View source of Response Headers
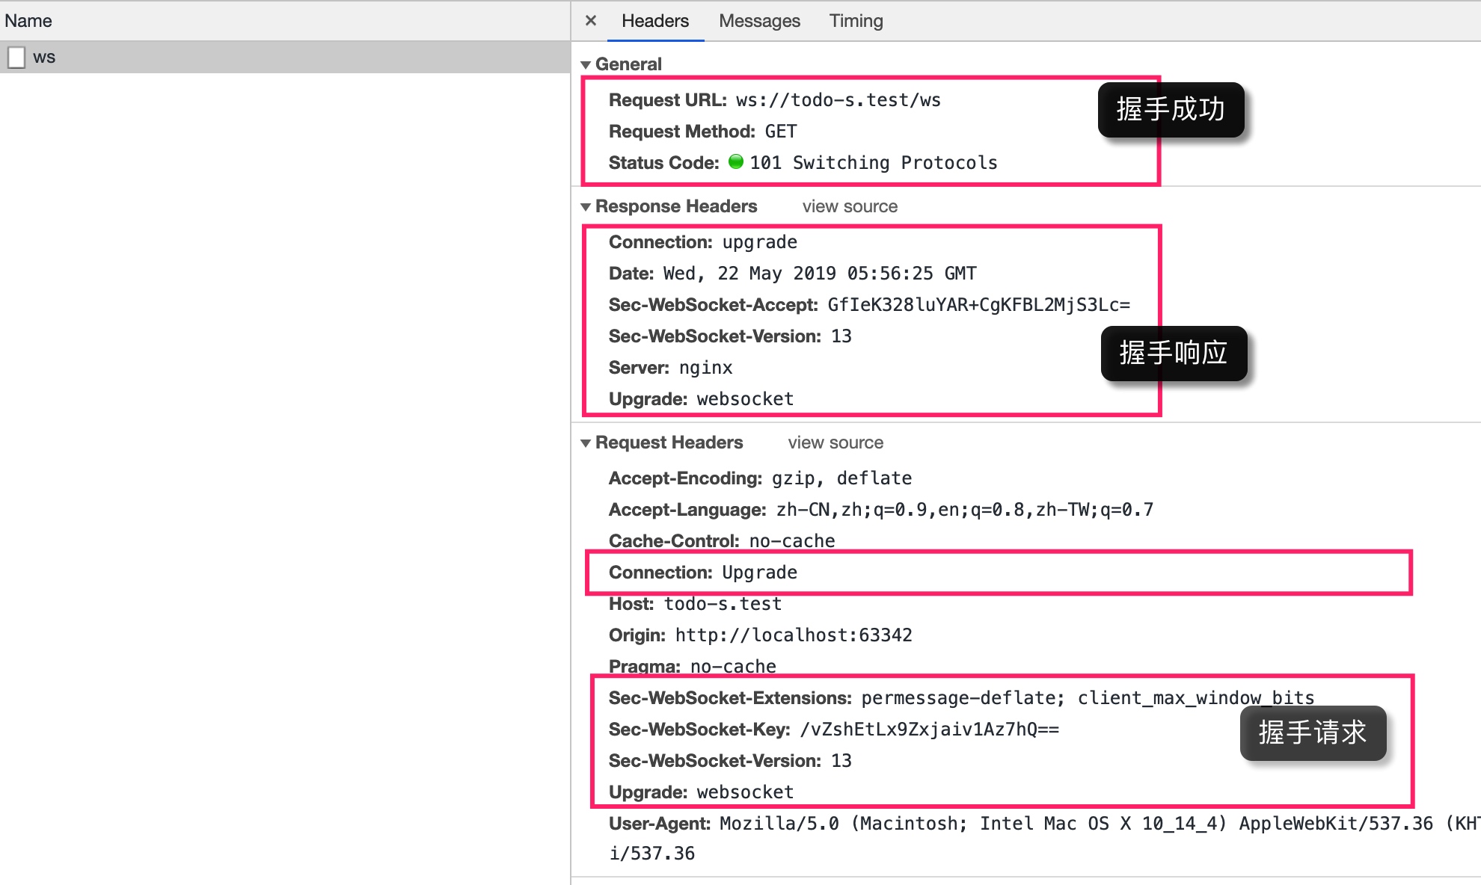Image resolution: width=1481 pixels, height=885 pixels. (x=850, y=206)
